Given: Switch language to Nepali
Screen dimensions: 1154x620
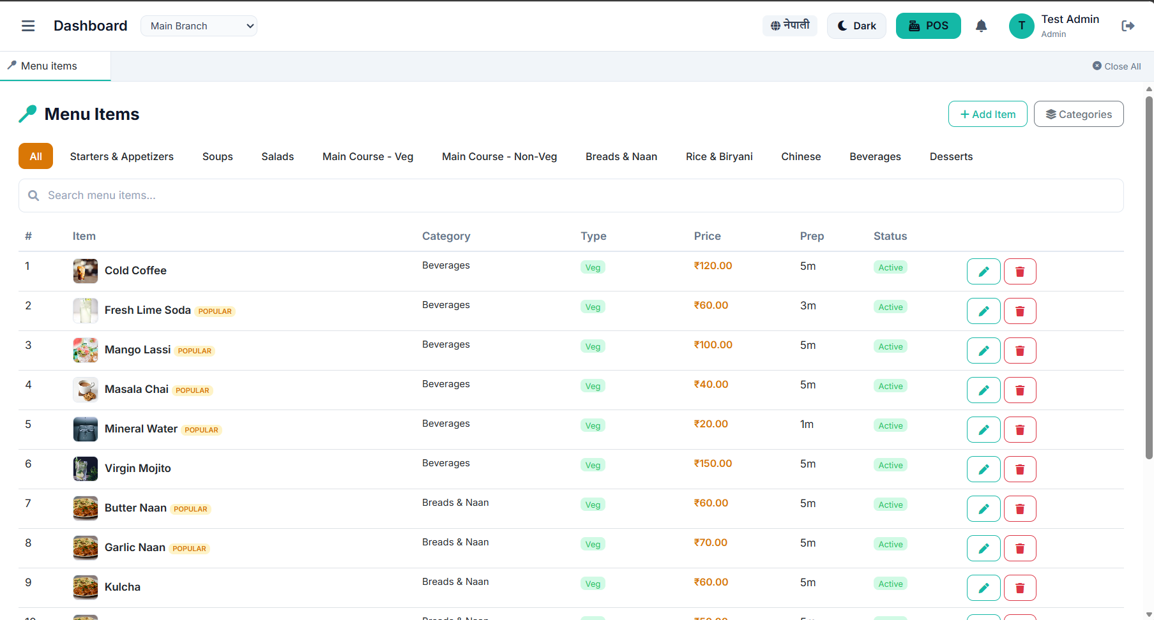Looking at the screenshot, I should pyautogui.click(x=790, y=26).
